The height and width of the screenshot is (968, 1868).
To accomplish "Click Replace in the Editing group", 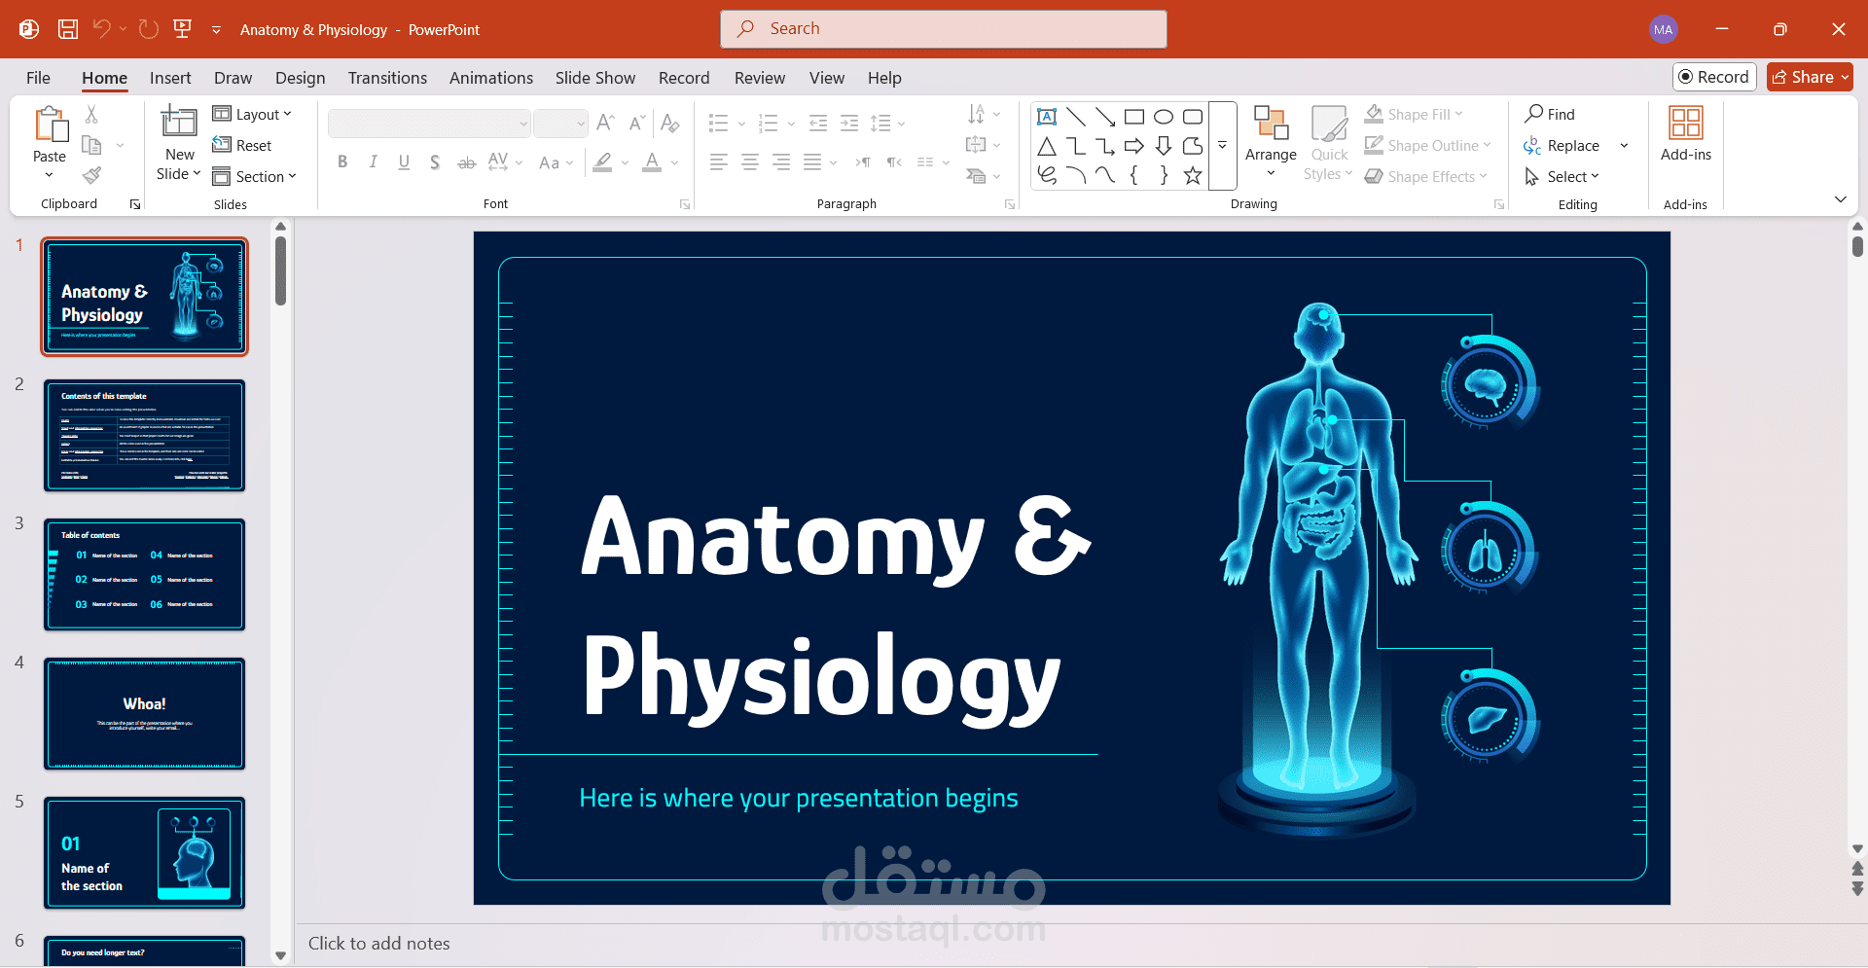I will (x=1563, y=145).
